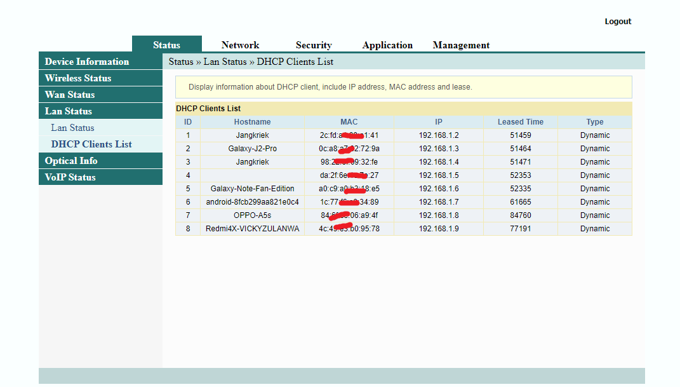Click the ID column header
The image size is (680, 387).
click(x=188, y=122)
